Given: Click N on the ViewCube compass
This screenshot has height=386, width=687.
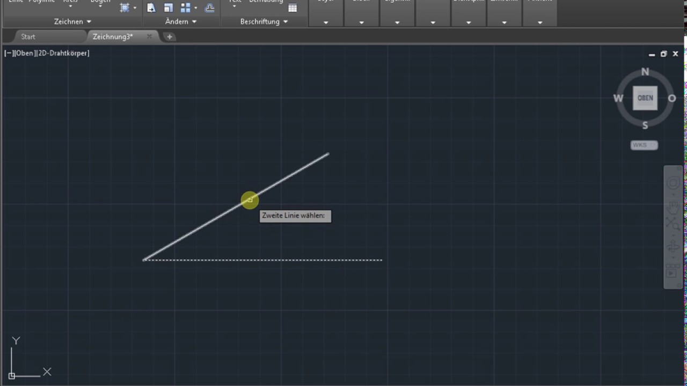Looking at the screenshot, I should point(645,71).
